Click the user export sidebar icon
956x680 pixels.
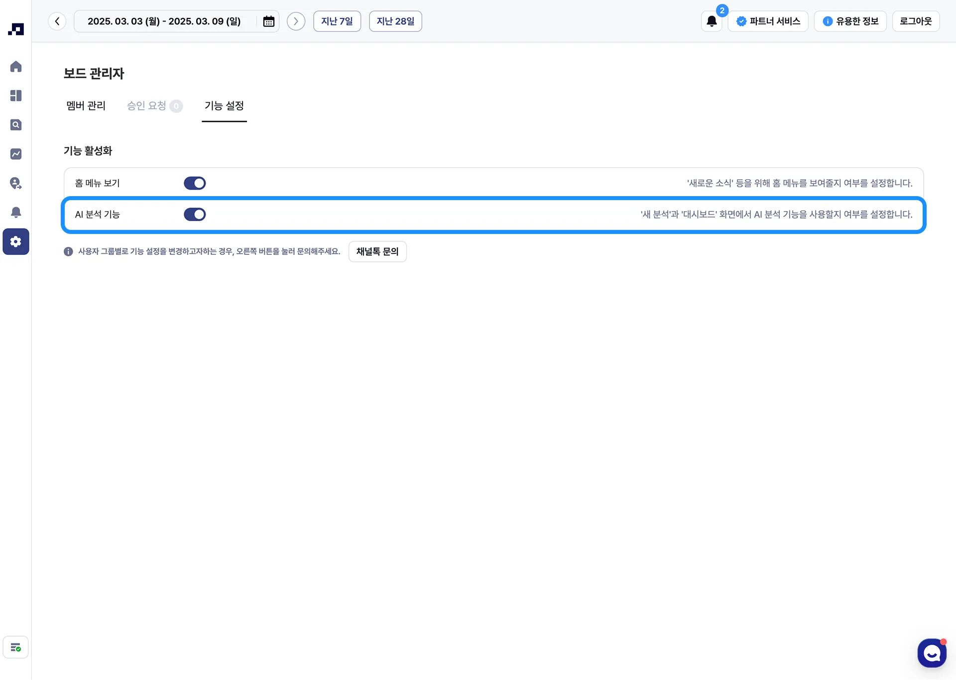[16, 183]
